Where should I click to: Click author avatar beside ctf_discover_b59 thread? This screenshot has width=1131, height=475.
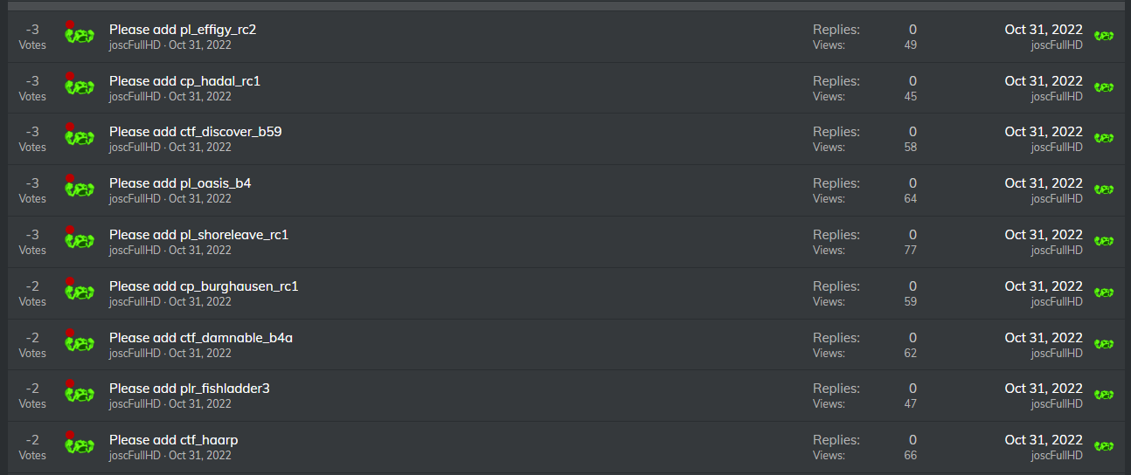tap(79, 137)
